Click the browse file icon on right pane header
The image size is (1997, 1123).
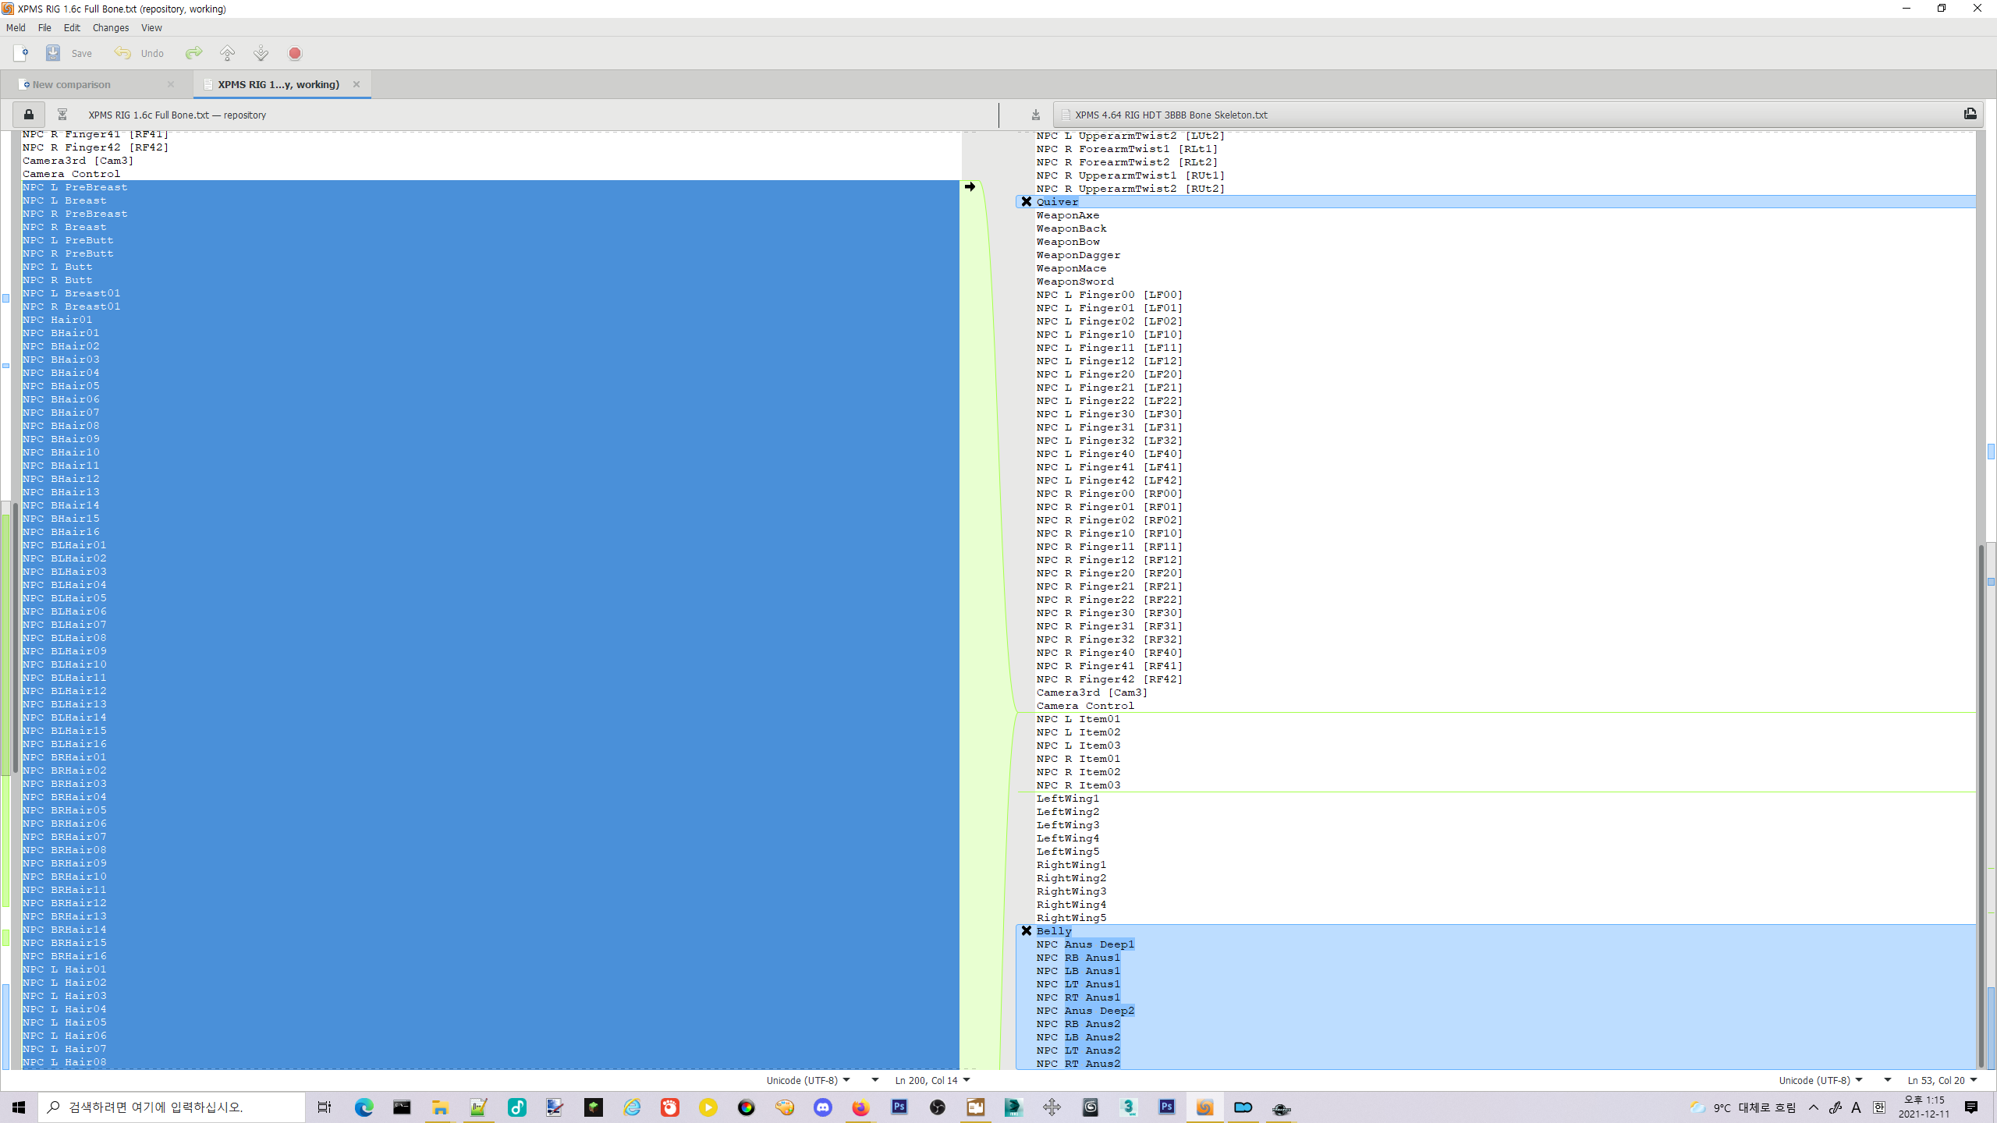coord(1970,114)
